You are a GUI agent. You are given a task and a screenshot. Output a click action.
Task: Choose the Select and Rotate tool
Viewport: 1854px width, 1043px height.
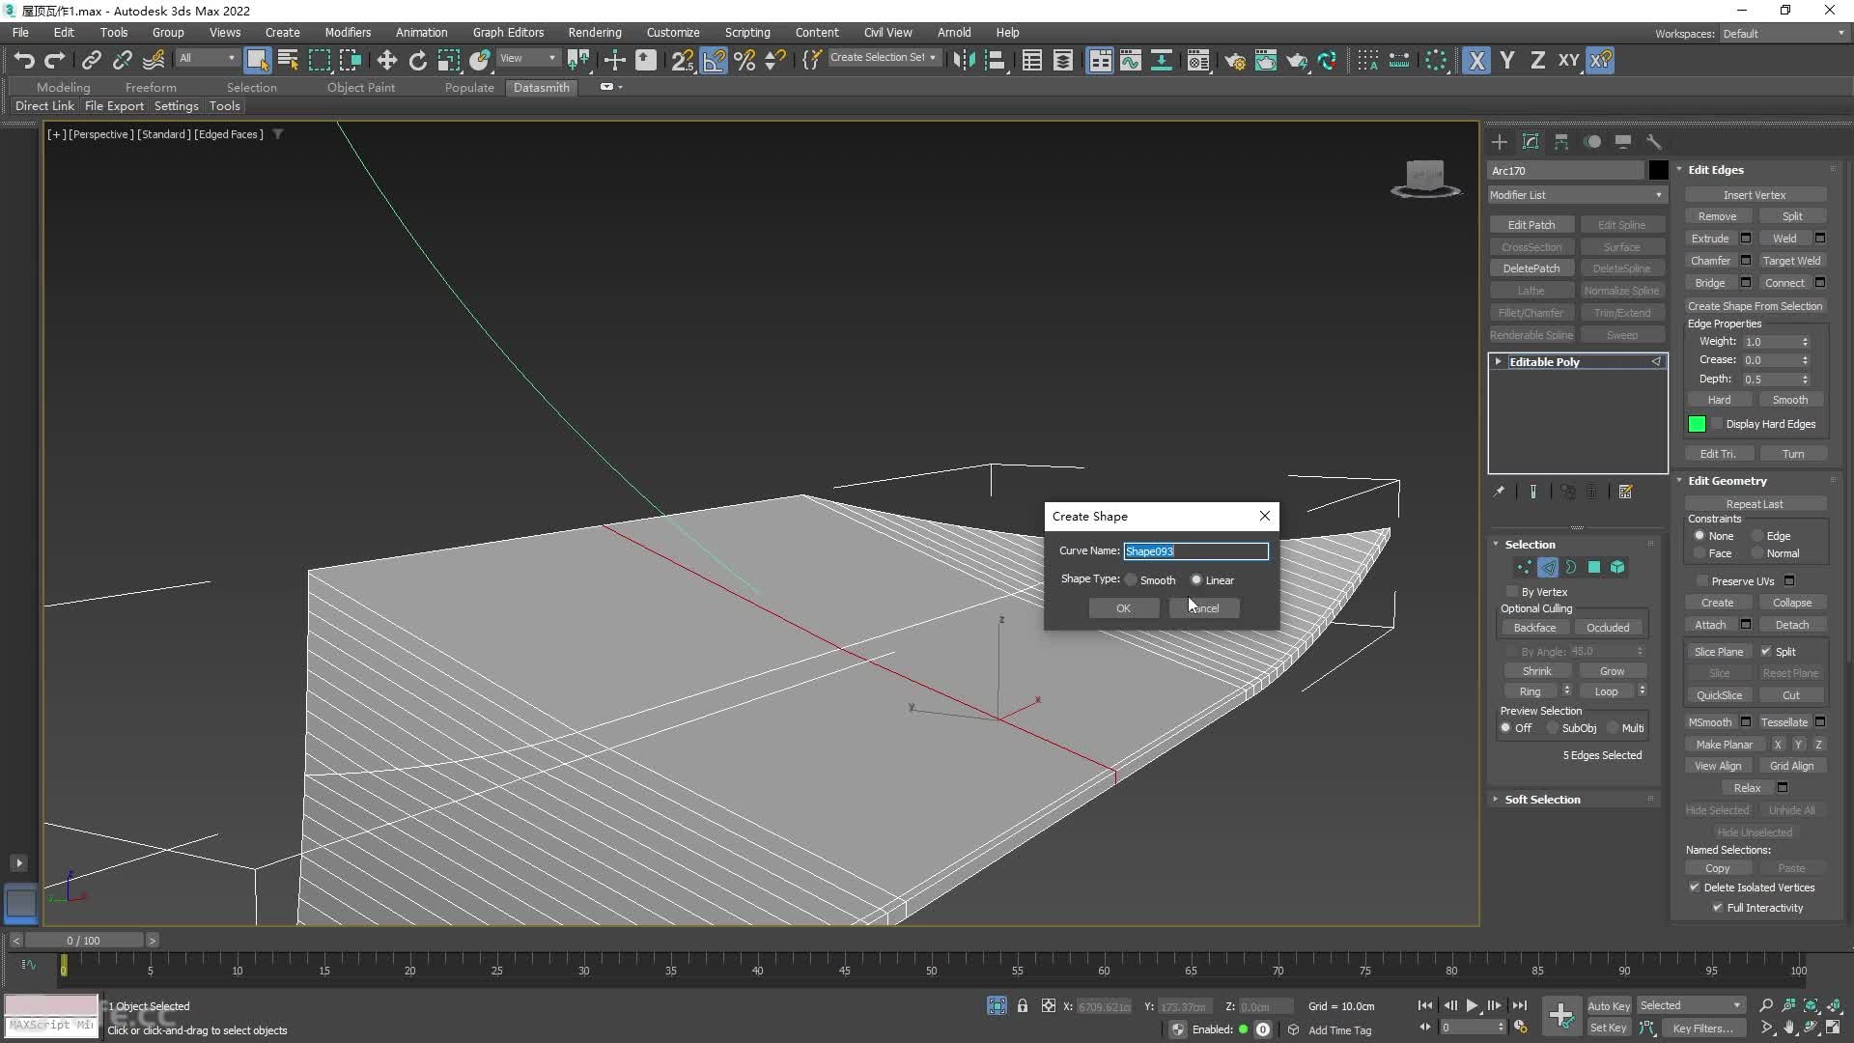point(418,60)
